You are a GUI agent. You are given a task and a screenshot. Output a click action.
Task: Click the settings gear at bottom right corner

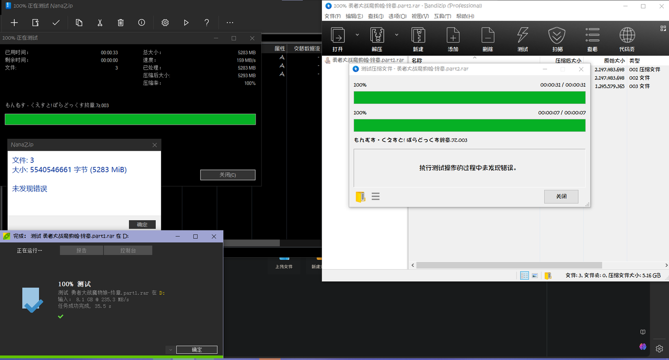click(660, 348)
